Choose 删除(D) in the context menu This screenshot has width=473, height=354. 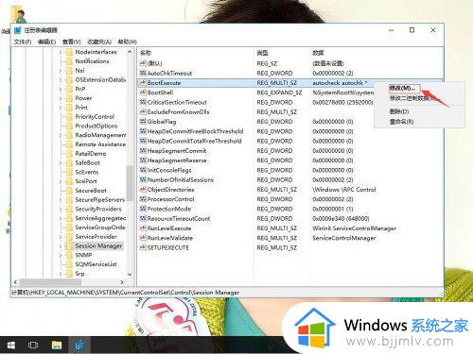pyautogui.click(x=399, y=111)
